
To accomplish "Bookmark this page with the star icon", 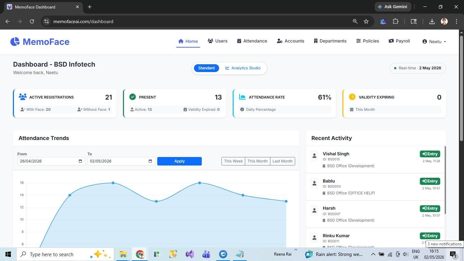I will (366, 21).
